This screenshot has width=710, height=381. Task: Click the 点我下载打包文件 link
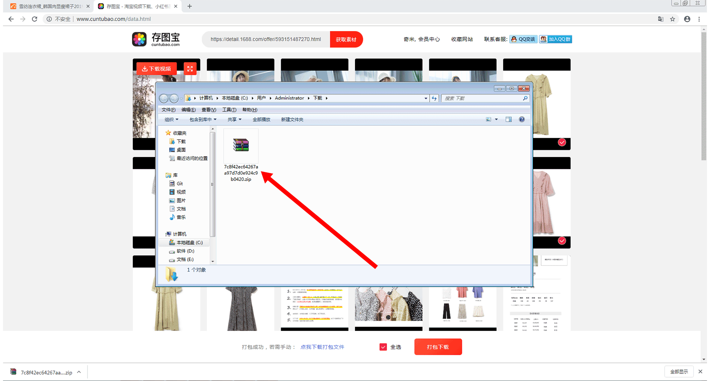322,347
